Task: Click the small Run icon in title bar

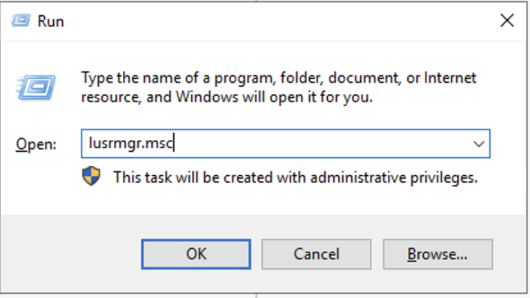Action: 22,21
